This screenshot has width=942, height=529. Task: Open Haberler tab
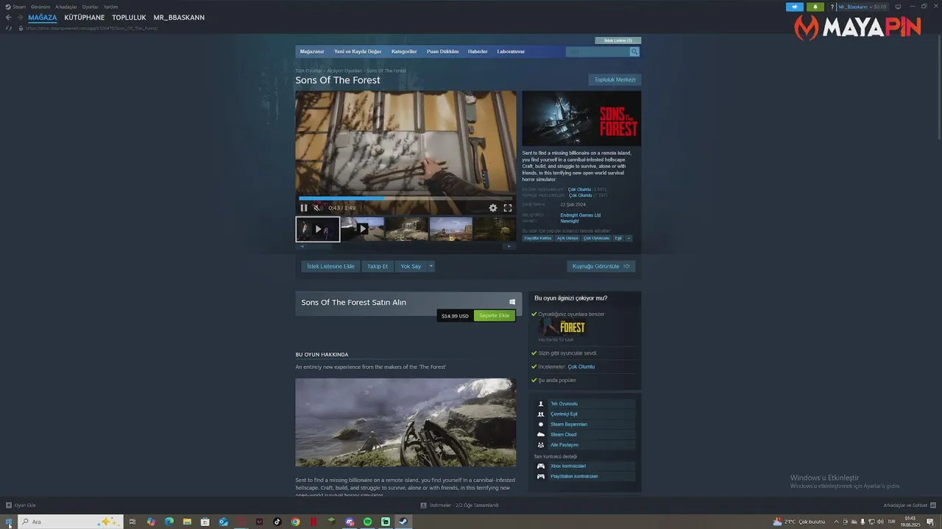(478, 51)
